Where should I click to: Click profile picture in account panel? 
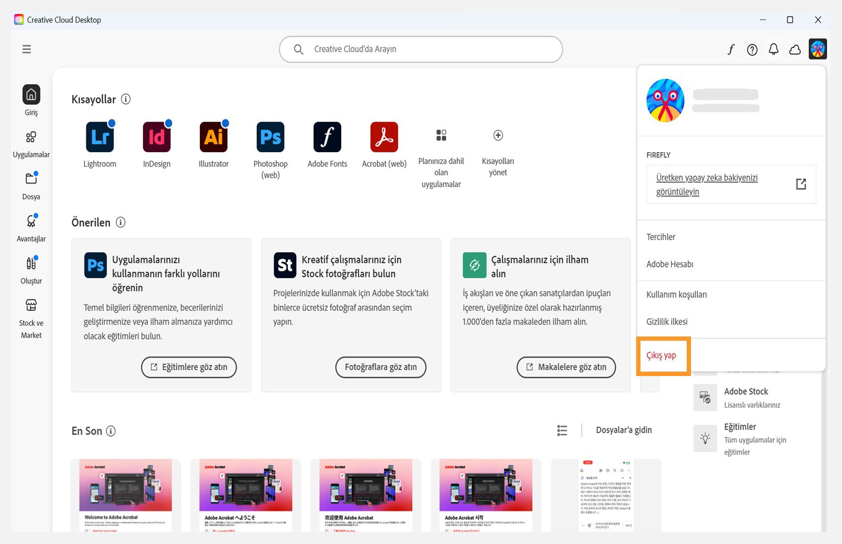tap(665, 101)
